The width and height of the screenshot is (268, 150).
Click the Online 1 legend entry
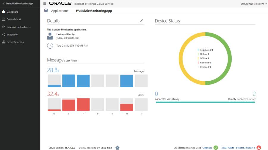pyautogui.click(x=203, y=54)
